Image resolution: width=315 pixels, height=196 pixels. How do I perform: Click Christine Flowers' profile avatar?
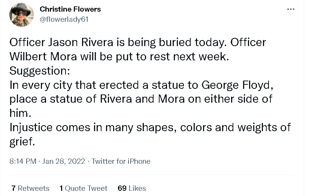(x=21, y=14)
